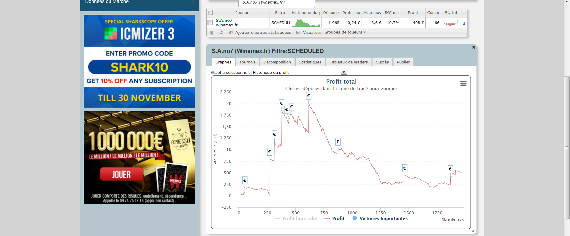Open the Décomposition tab
Image resolution: width=570 pixels, height=236 pixels.
(277, 62)
